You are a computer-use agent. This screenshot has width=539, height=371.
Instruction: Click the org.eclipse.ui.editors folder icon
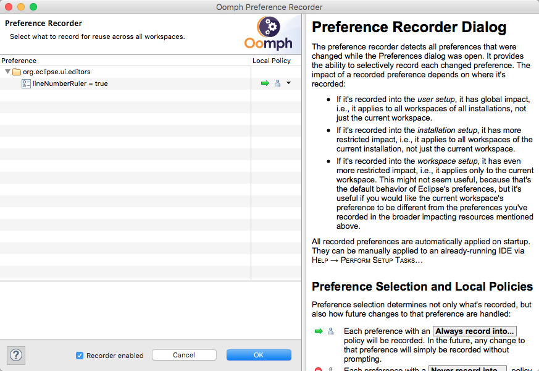tap(17, 72)
